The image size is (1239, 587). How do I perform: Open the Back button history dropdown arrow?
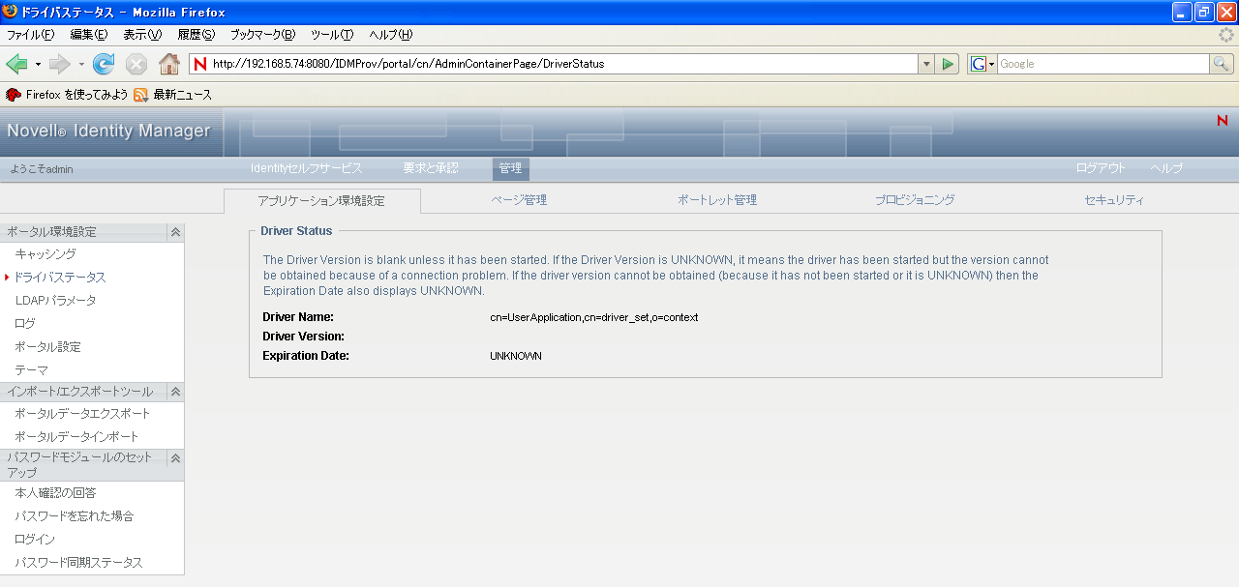pyautogui.click(x=38, y=64)
